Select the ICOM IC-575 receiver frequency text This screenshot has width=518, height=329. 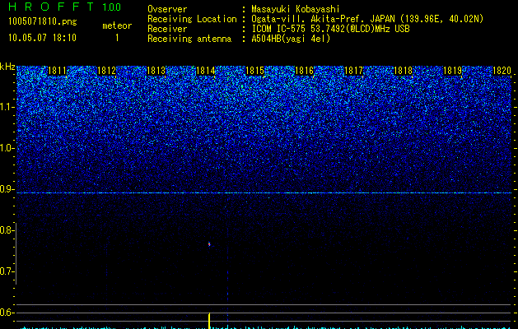pyautogui.click(x=330, y=29)
